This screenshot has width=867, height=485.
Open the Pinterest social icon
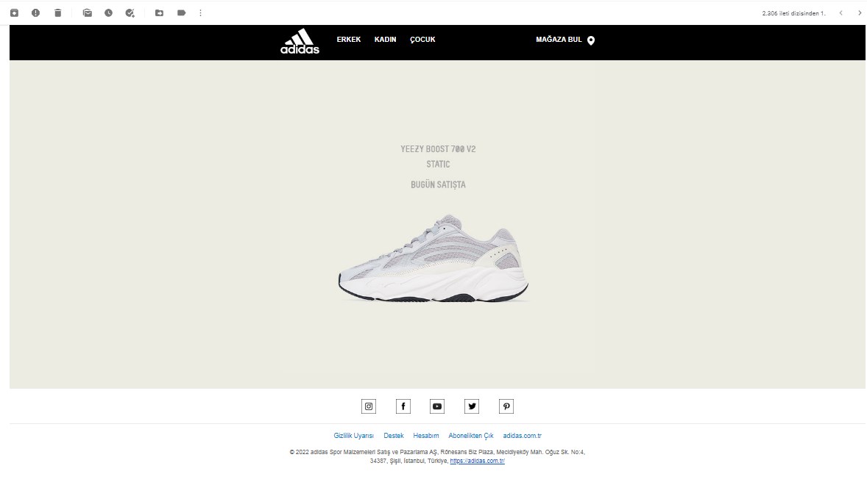pyautogui.click(x=506, y=406)
